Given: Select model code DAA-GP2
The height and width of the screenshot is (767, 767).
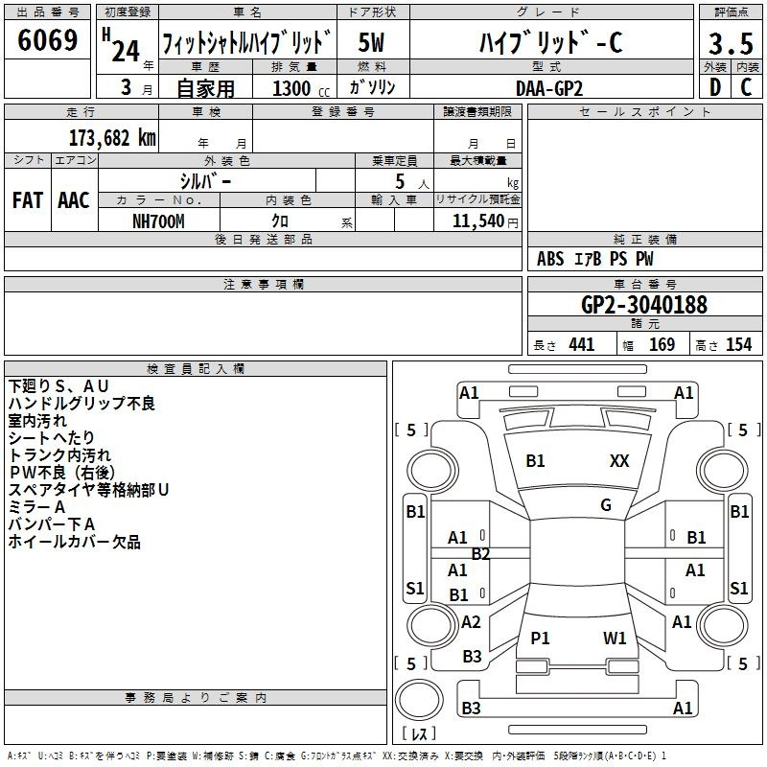Looking at the screenshot, I should [x=549, y=88].
